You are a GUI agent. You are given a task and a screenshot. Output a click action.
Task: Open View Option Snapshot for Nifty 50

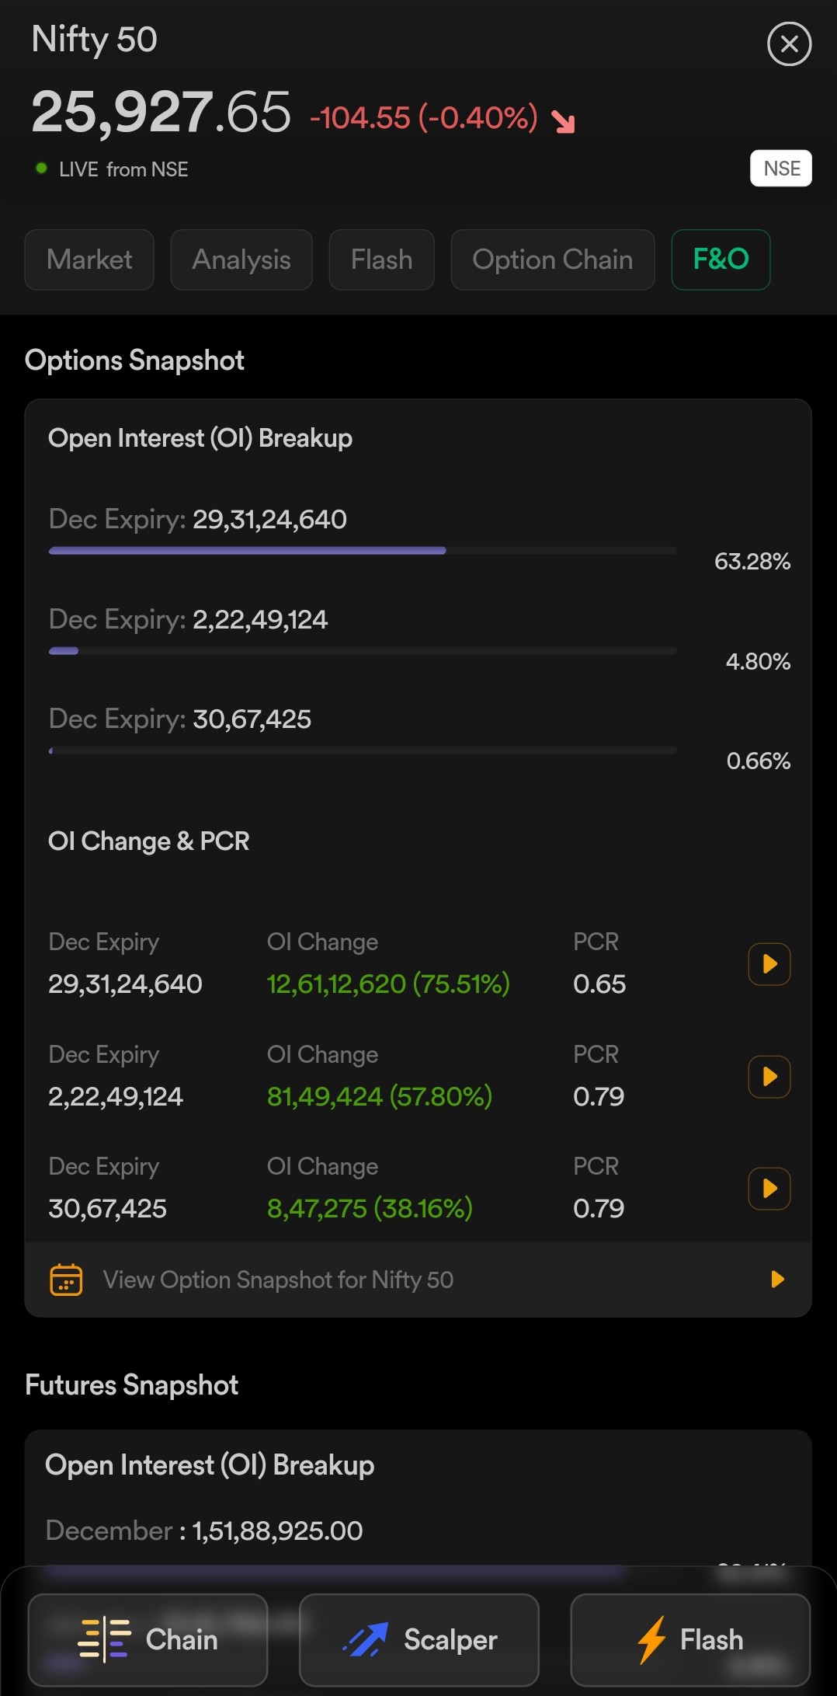278,1280
